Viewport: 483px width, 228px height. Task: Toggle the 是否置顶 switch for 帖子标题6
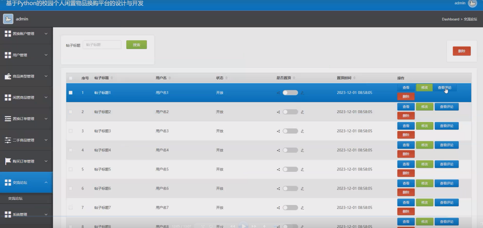click(x=290, y=188)
